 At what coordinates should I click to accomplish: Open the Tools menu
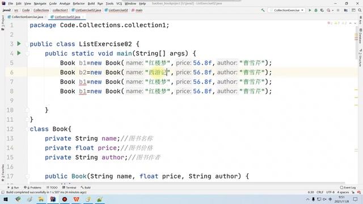pos(109,3)
